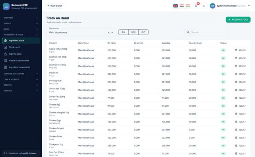This screenshot has height=157, width=255.
Task: Select the ALL stock filter
Action: point(124,32)
